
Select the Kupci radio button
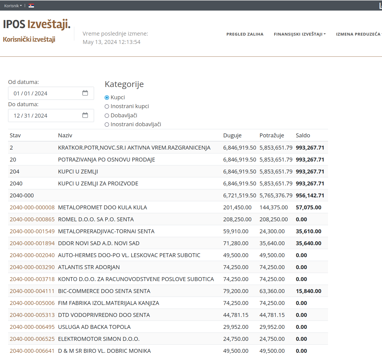click(107, 98)
